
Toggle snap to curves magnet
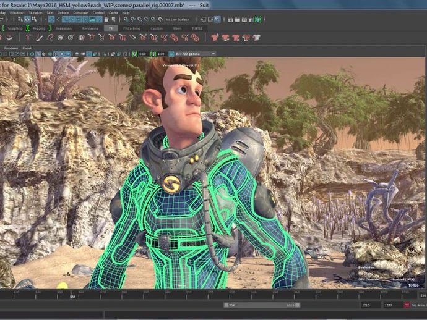[x=133, y=19]
